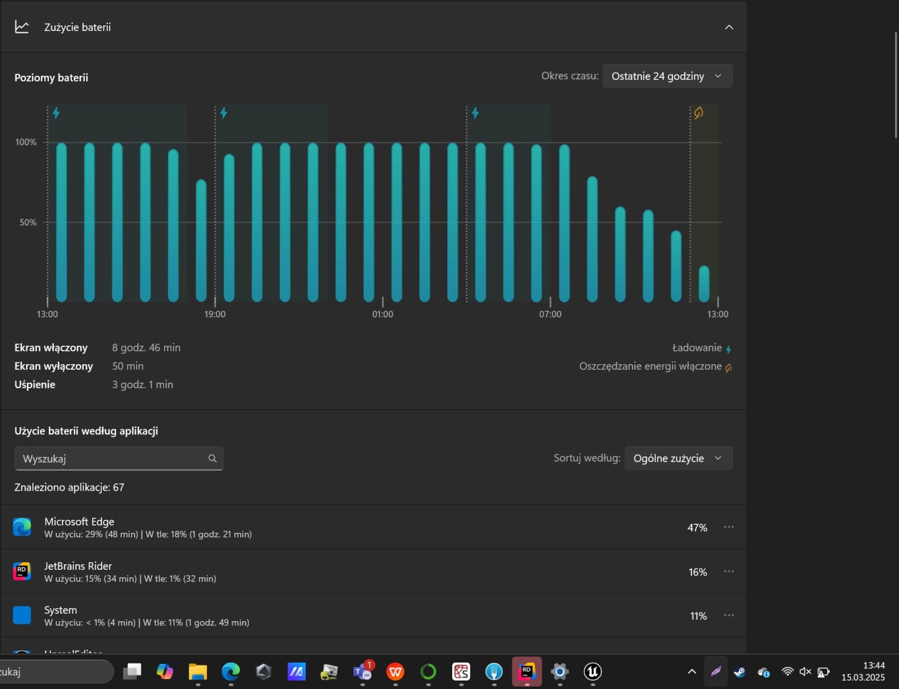
Task: Collapse the Zużycie baterii section
Action: click(x=729, y=27)
